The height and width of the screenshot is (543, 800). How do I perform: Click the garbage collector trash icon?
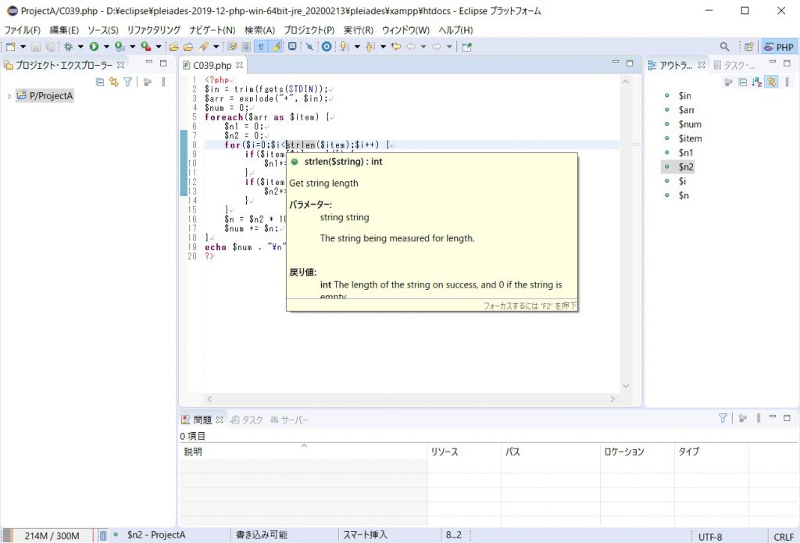102,534
